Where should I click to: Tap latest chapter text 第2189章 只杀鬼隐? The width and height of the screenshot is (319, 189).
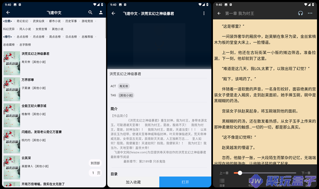152,161
